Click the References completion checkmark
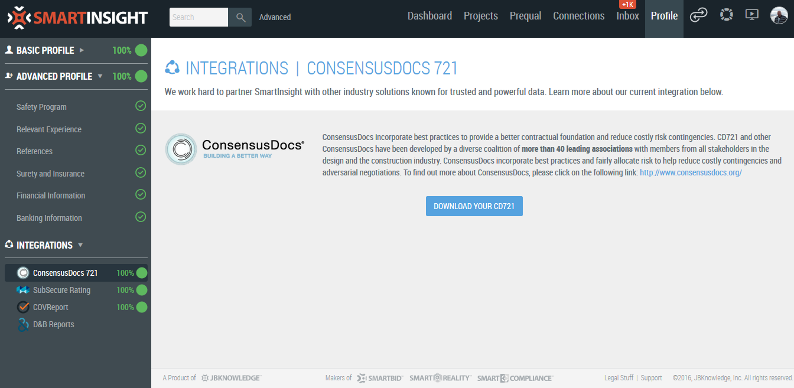Image resolution: width=794 pixels, height=388 pixels. click(141, 150)
